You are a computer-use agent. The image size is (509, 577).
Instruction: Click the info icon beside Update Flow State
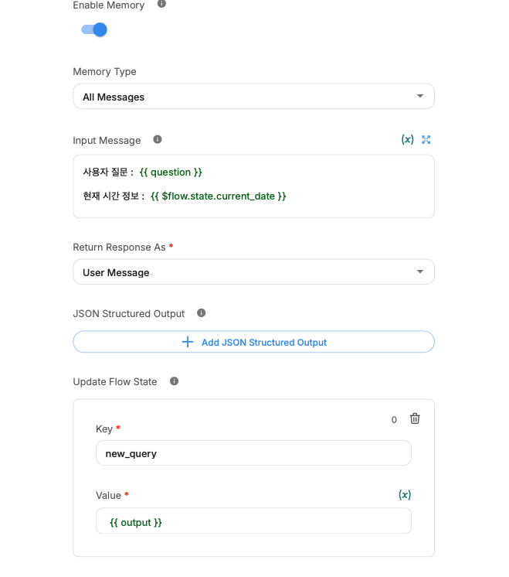[174, 381]
